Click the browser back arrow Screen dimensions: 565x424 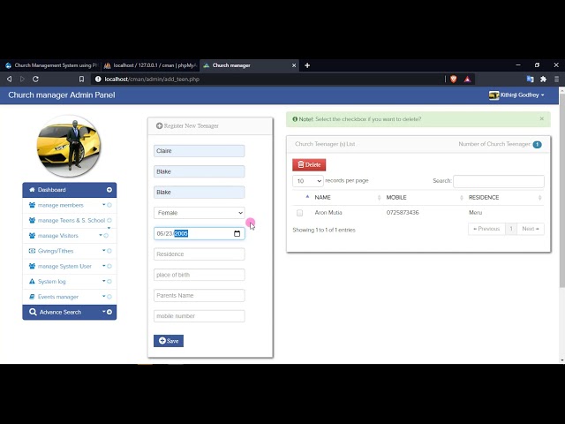click(x=10, y=79)
